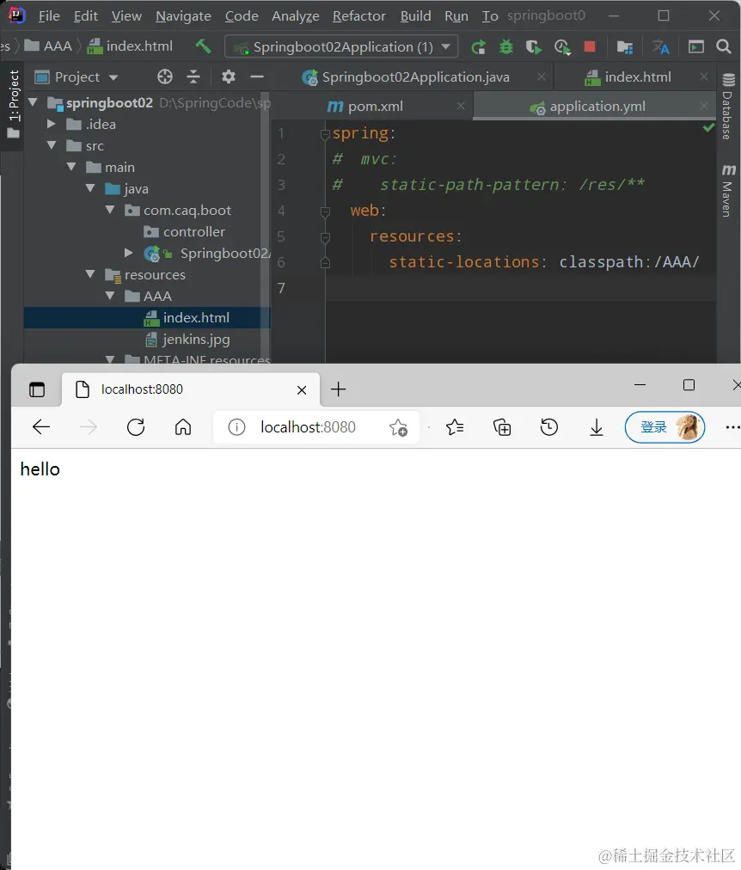Open browser tab actions menu icon
Viewport: 741px width, 870px height.
coord(37,389)
